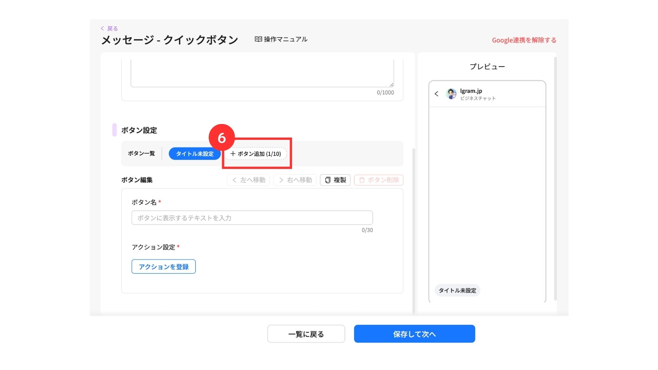Click the plus icon in ボタン追加

(233, 154)
